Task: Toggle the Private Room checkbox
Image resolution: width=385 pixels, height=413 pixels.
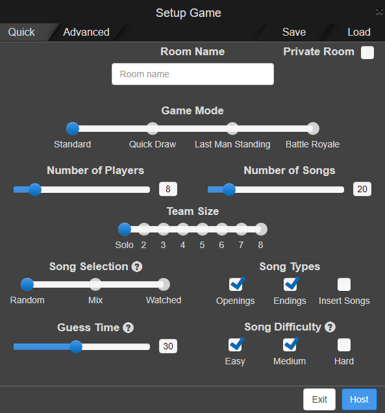Action: (x=367, y=53)
